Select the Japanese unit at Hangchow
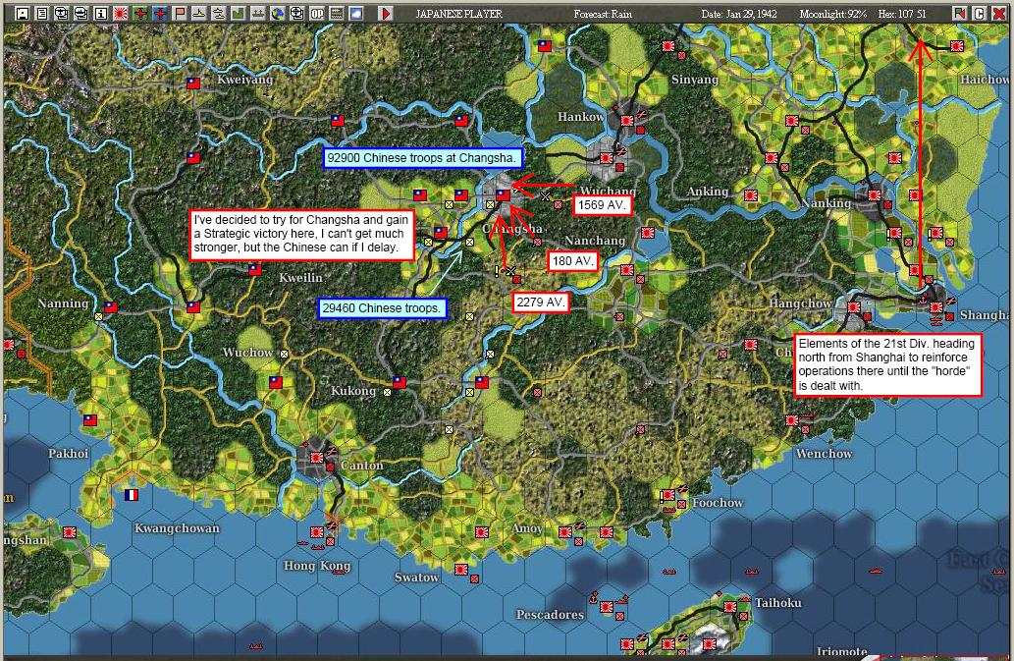This screenshot has width=1014, height=661. click(x=854, y=307)
